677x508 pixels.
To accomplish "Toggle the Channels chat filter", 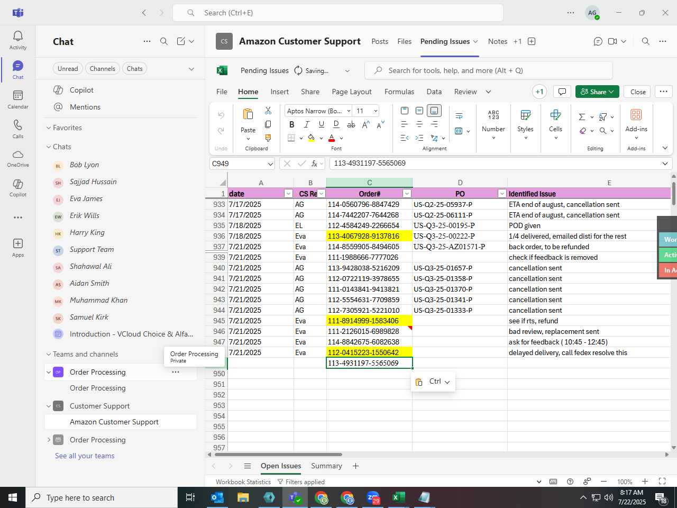I will click(102, 68).
